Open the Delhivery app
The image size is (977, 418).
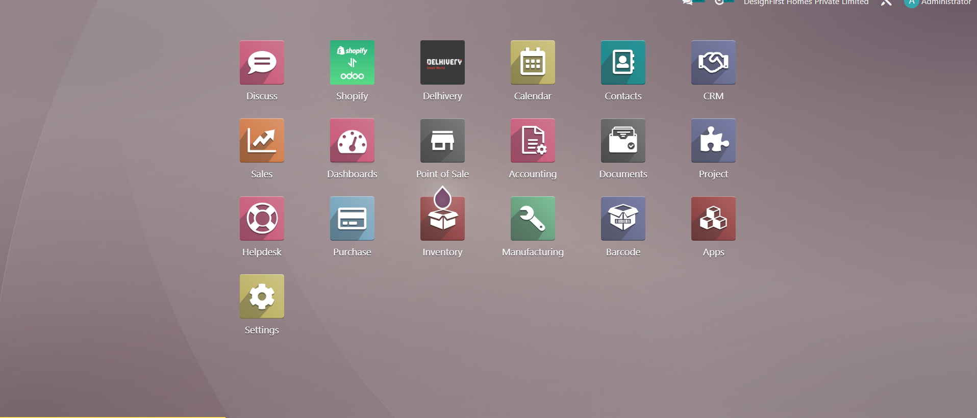[x=442, y=63]
